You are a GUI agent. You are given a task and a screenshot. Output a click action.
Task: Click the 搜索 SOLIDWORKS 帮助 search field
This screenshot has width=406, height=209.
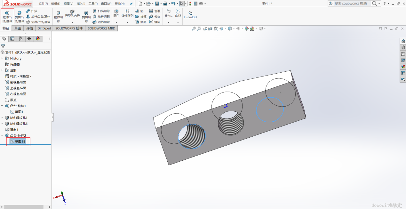pos(350,4)
